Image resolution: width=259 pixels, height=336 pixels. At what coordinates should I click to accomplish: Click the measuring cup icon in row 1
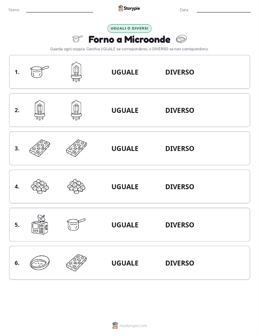[x=39, y=72]
